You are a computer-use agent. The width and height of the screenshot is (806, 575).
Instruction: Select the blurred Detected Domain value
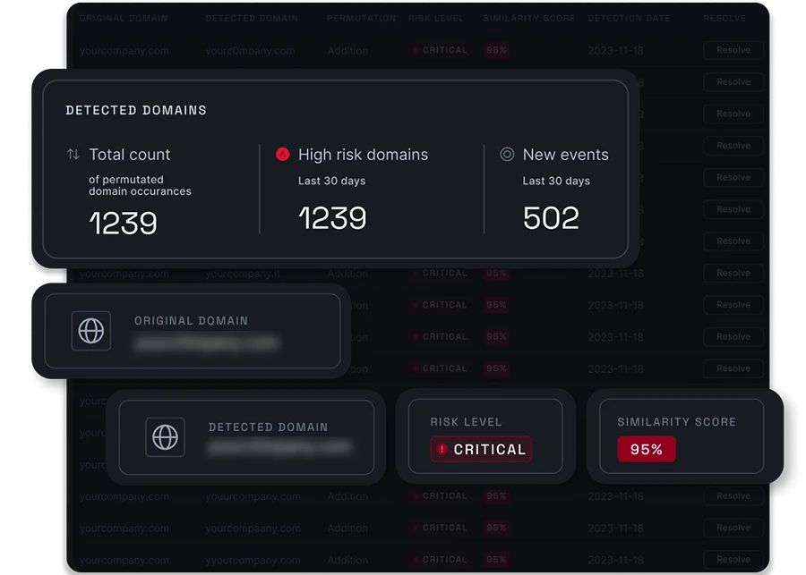pos(277,447)
